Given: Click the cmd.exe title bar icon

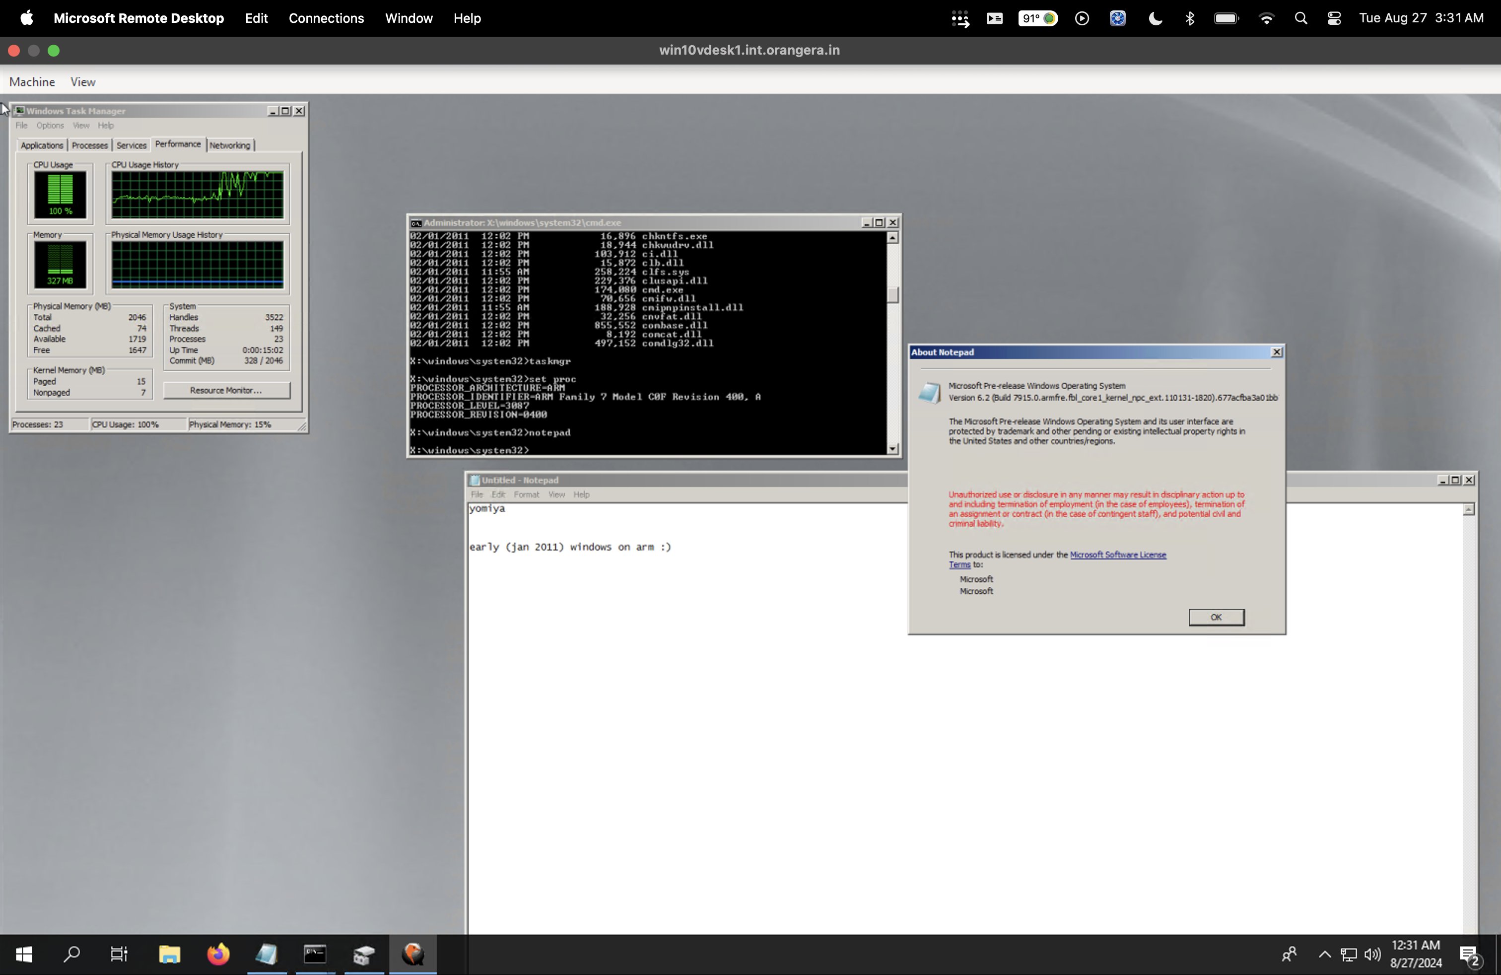Looking at the screenshot, I should point(415,222).
